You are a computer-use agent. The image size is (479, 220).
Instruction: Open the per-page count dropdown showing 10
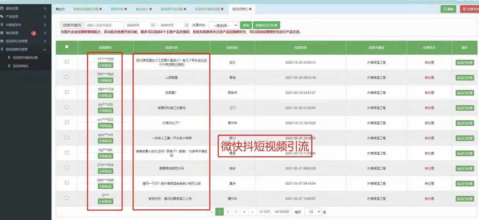[x=313, y=212]
